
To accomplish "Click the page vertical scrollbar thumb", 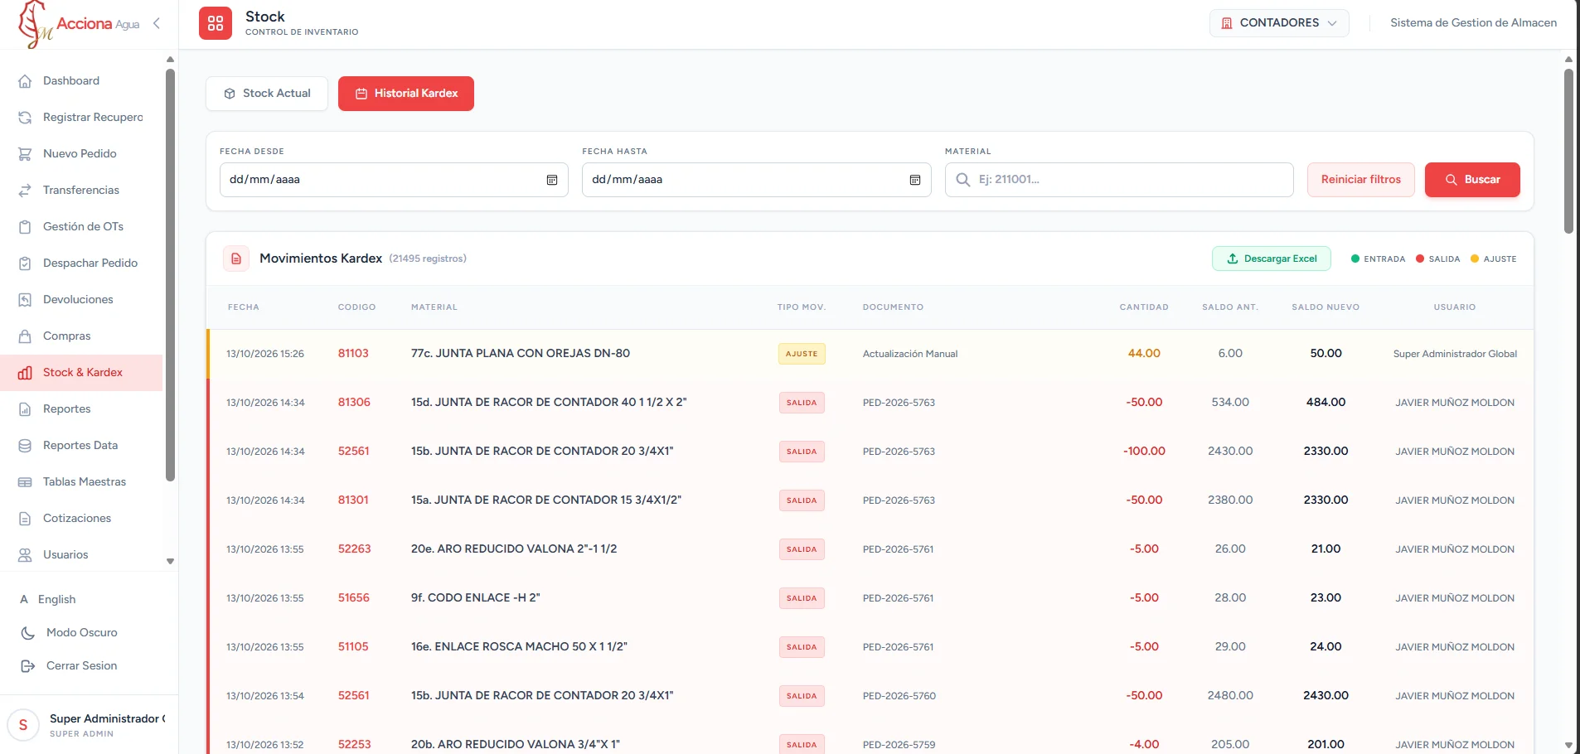I will pos(1568,151).
